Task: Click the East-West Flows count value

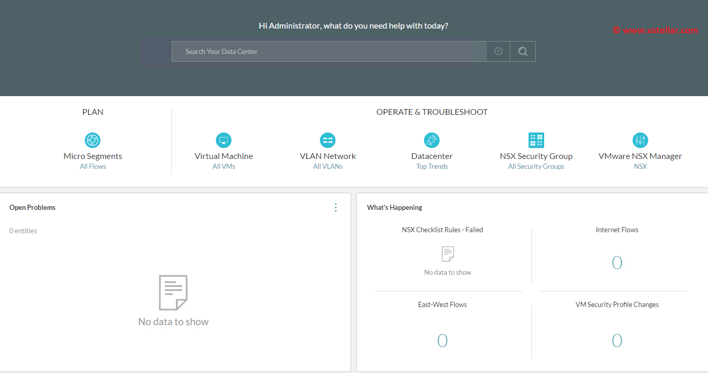Action: [442, 341]
